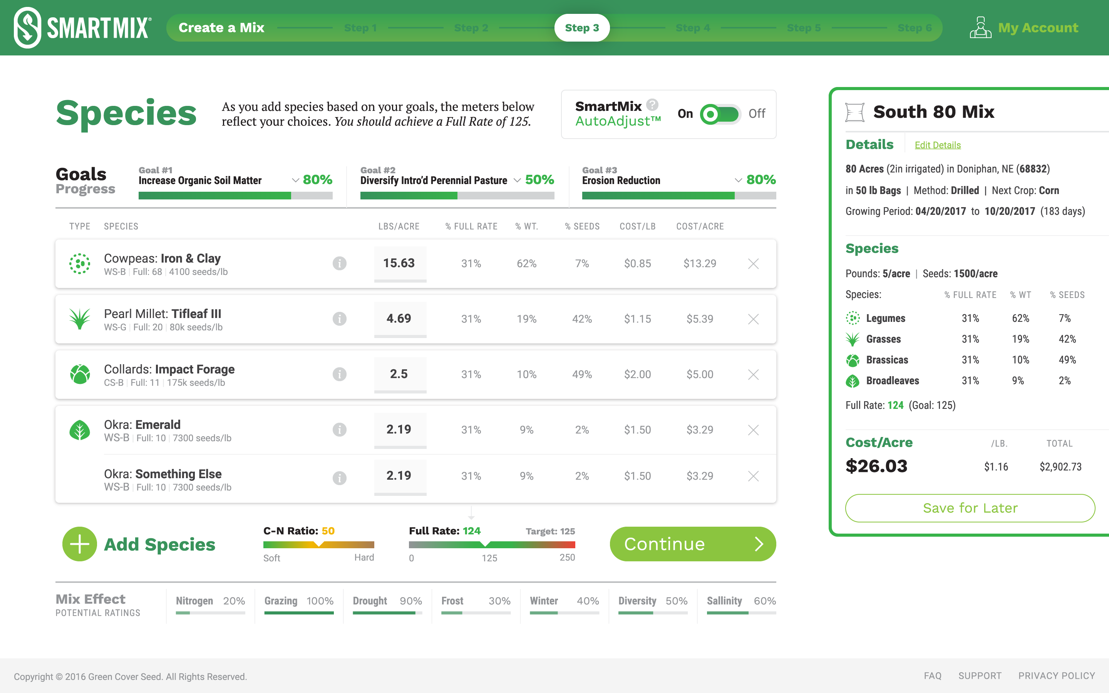Remove Collards Impact Forage with X icon
The width and height of the screenshot is (1109, 693).
tap(753, 375)
